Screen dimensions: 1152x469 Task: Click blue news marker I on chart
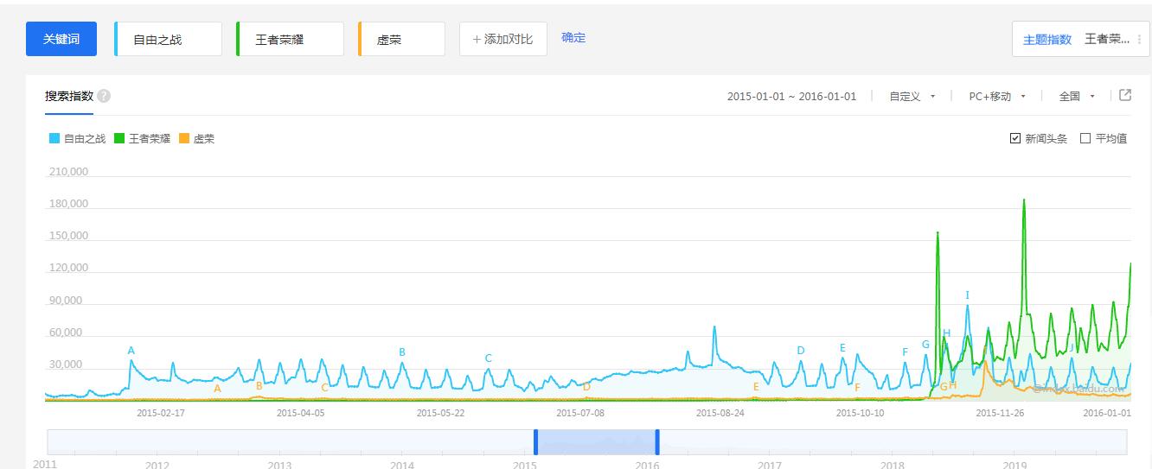(968, 295)
